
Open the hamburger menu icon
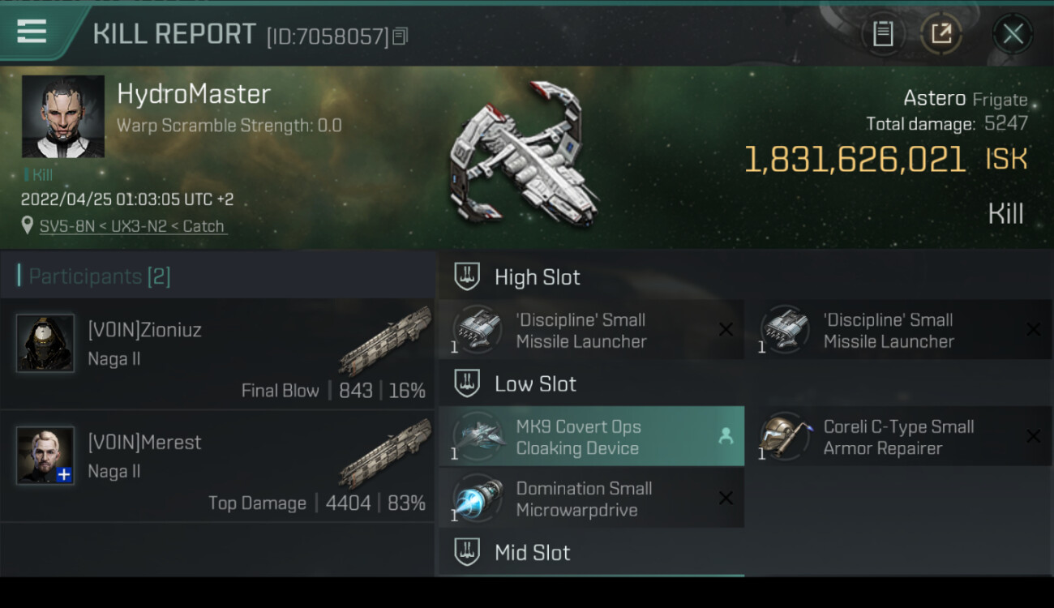(32, 32)
